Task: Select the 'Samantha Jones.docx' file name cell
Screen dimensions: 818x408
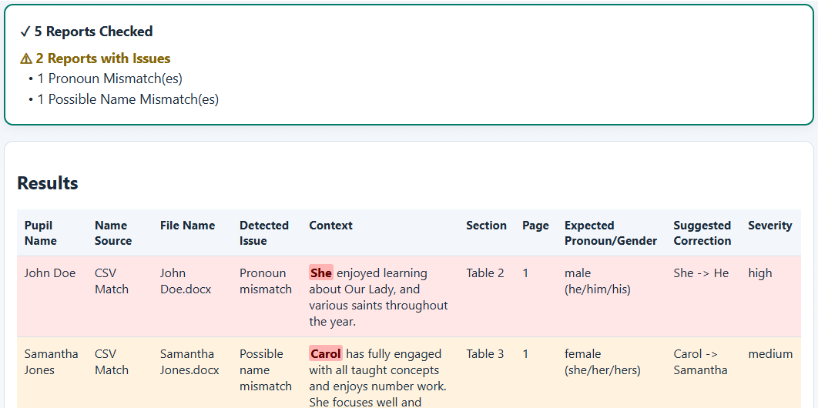Action: coord(189,362)
